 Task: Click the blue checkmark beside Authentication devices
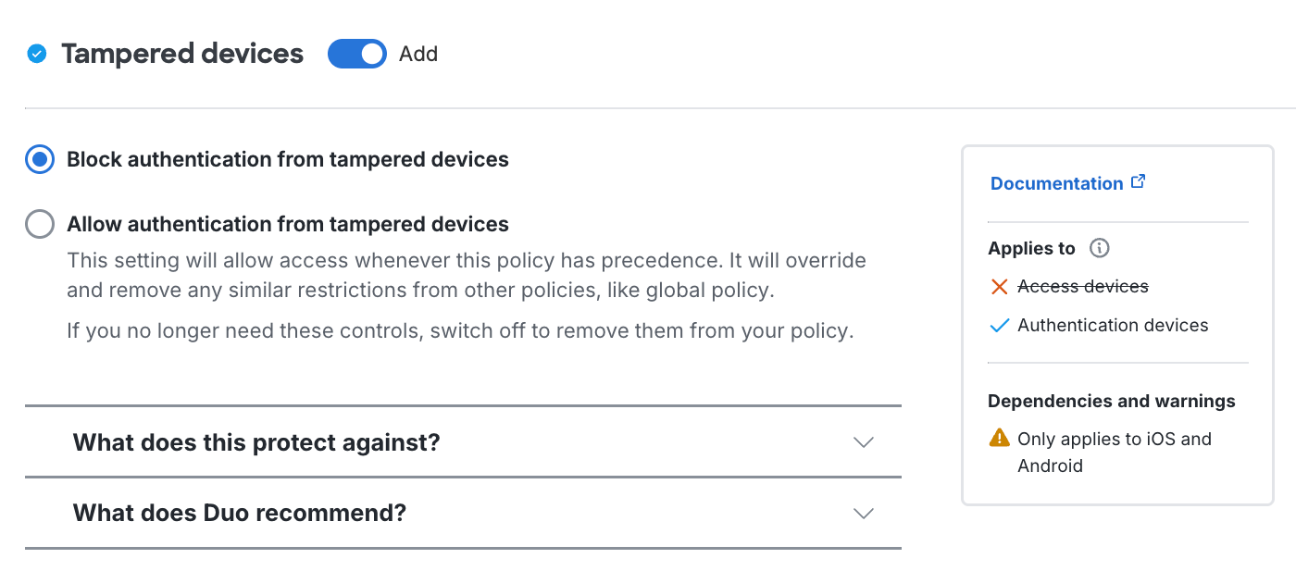tap(999, 325)
